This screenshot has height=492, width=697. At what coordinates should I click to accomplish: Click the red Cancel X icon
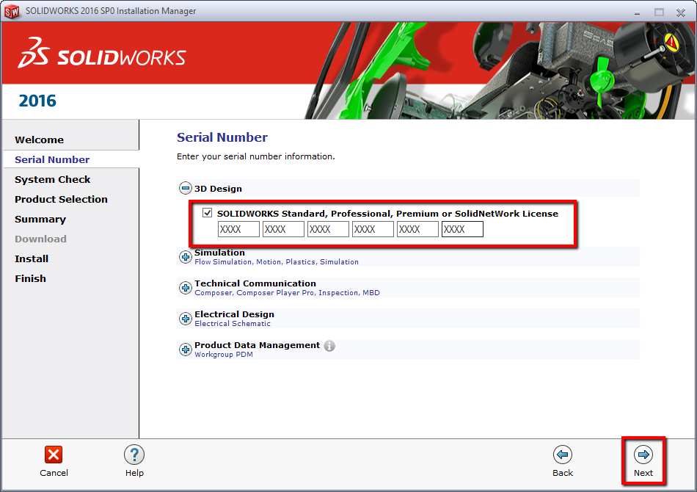pos(54,455)
